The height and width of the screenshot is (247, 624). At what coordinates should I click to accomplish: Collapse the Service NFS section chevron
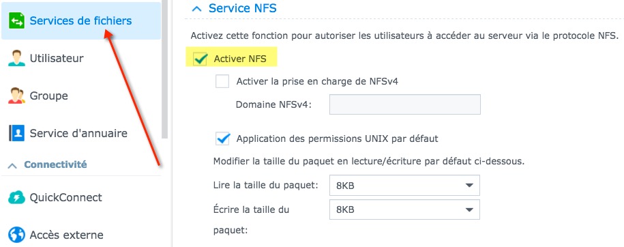196,8
